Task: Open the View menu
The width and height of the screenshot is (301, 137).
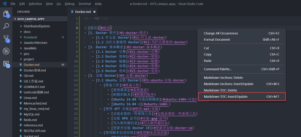Action: pyautogui.click(x=49, y=4)
